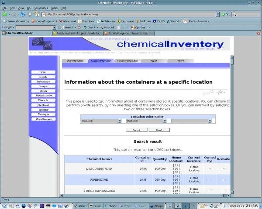This screenshot has height=209, width=262.
Task: Select the Report tab
Action: click(154, 61)
